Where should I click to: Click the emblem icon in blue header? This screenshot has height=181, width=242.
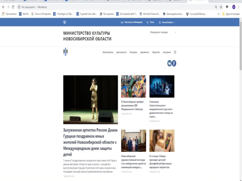tap(64, 22)
